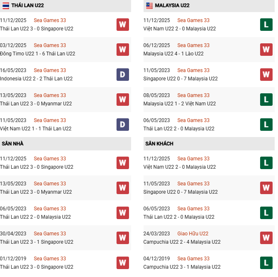Click the D badge for Indonesia 2-2 Thái Lan

(122, 75)
